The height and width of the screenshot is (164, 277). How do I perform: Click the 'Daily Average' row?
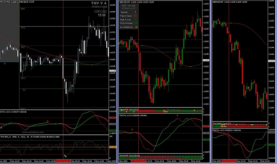[129, 23]
